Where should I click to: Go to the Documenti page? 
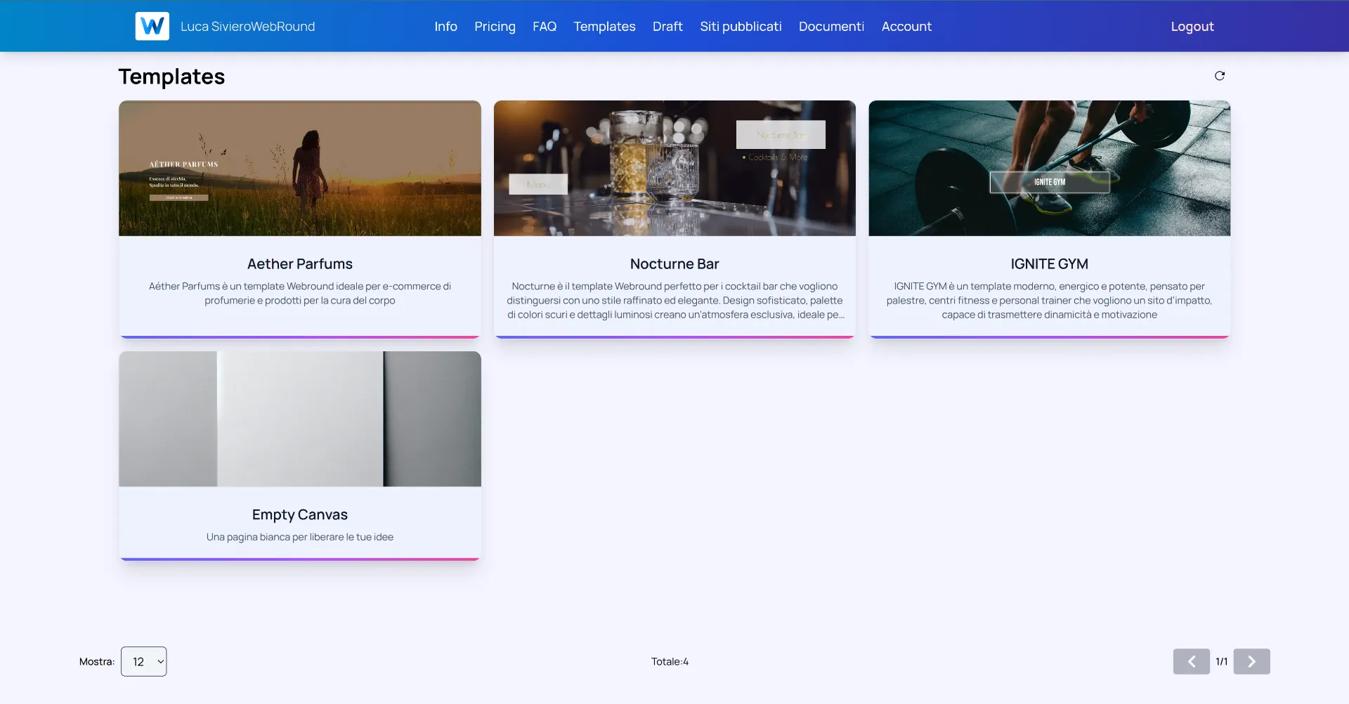click(x=831, y=26)
